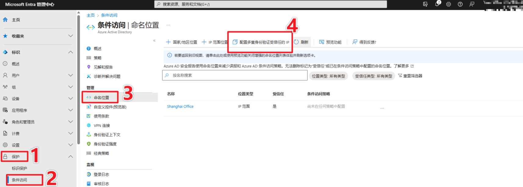
Task: Click the Cloud Shell icon in header
Action: [x=425, y=4]
